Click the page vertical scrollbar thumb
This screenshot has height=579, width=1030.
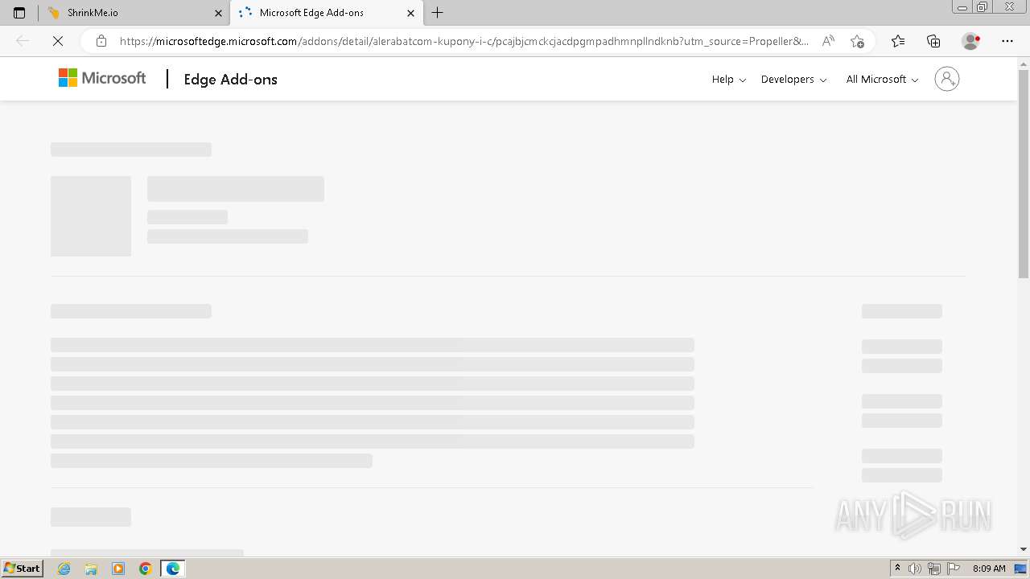click(1024, 174)
